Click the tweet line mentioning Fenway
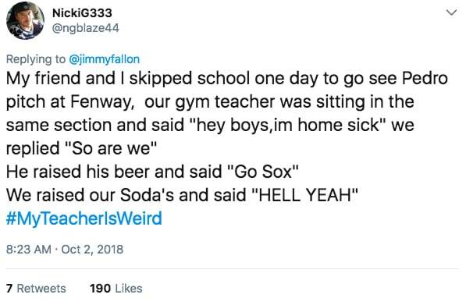Screen dimensions: 466x305 [210, 102]
